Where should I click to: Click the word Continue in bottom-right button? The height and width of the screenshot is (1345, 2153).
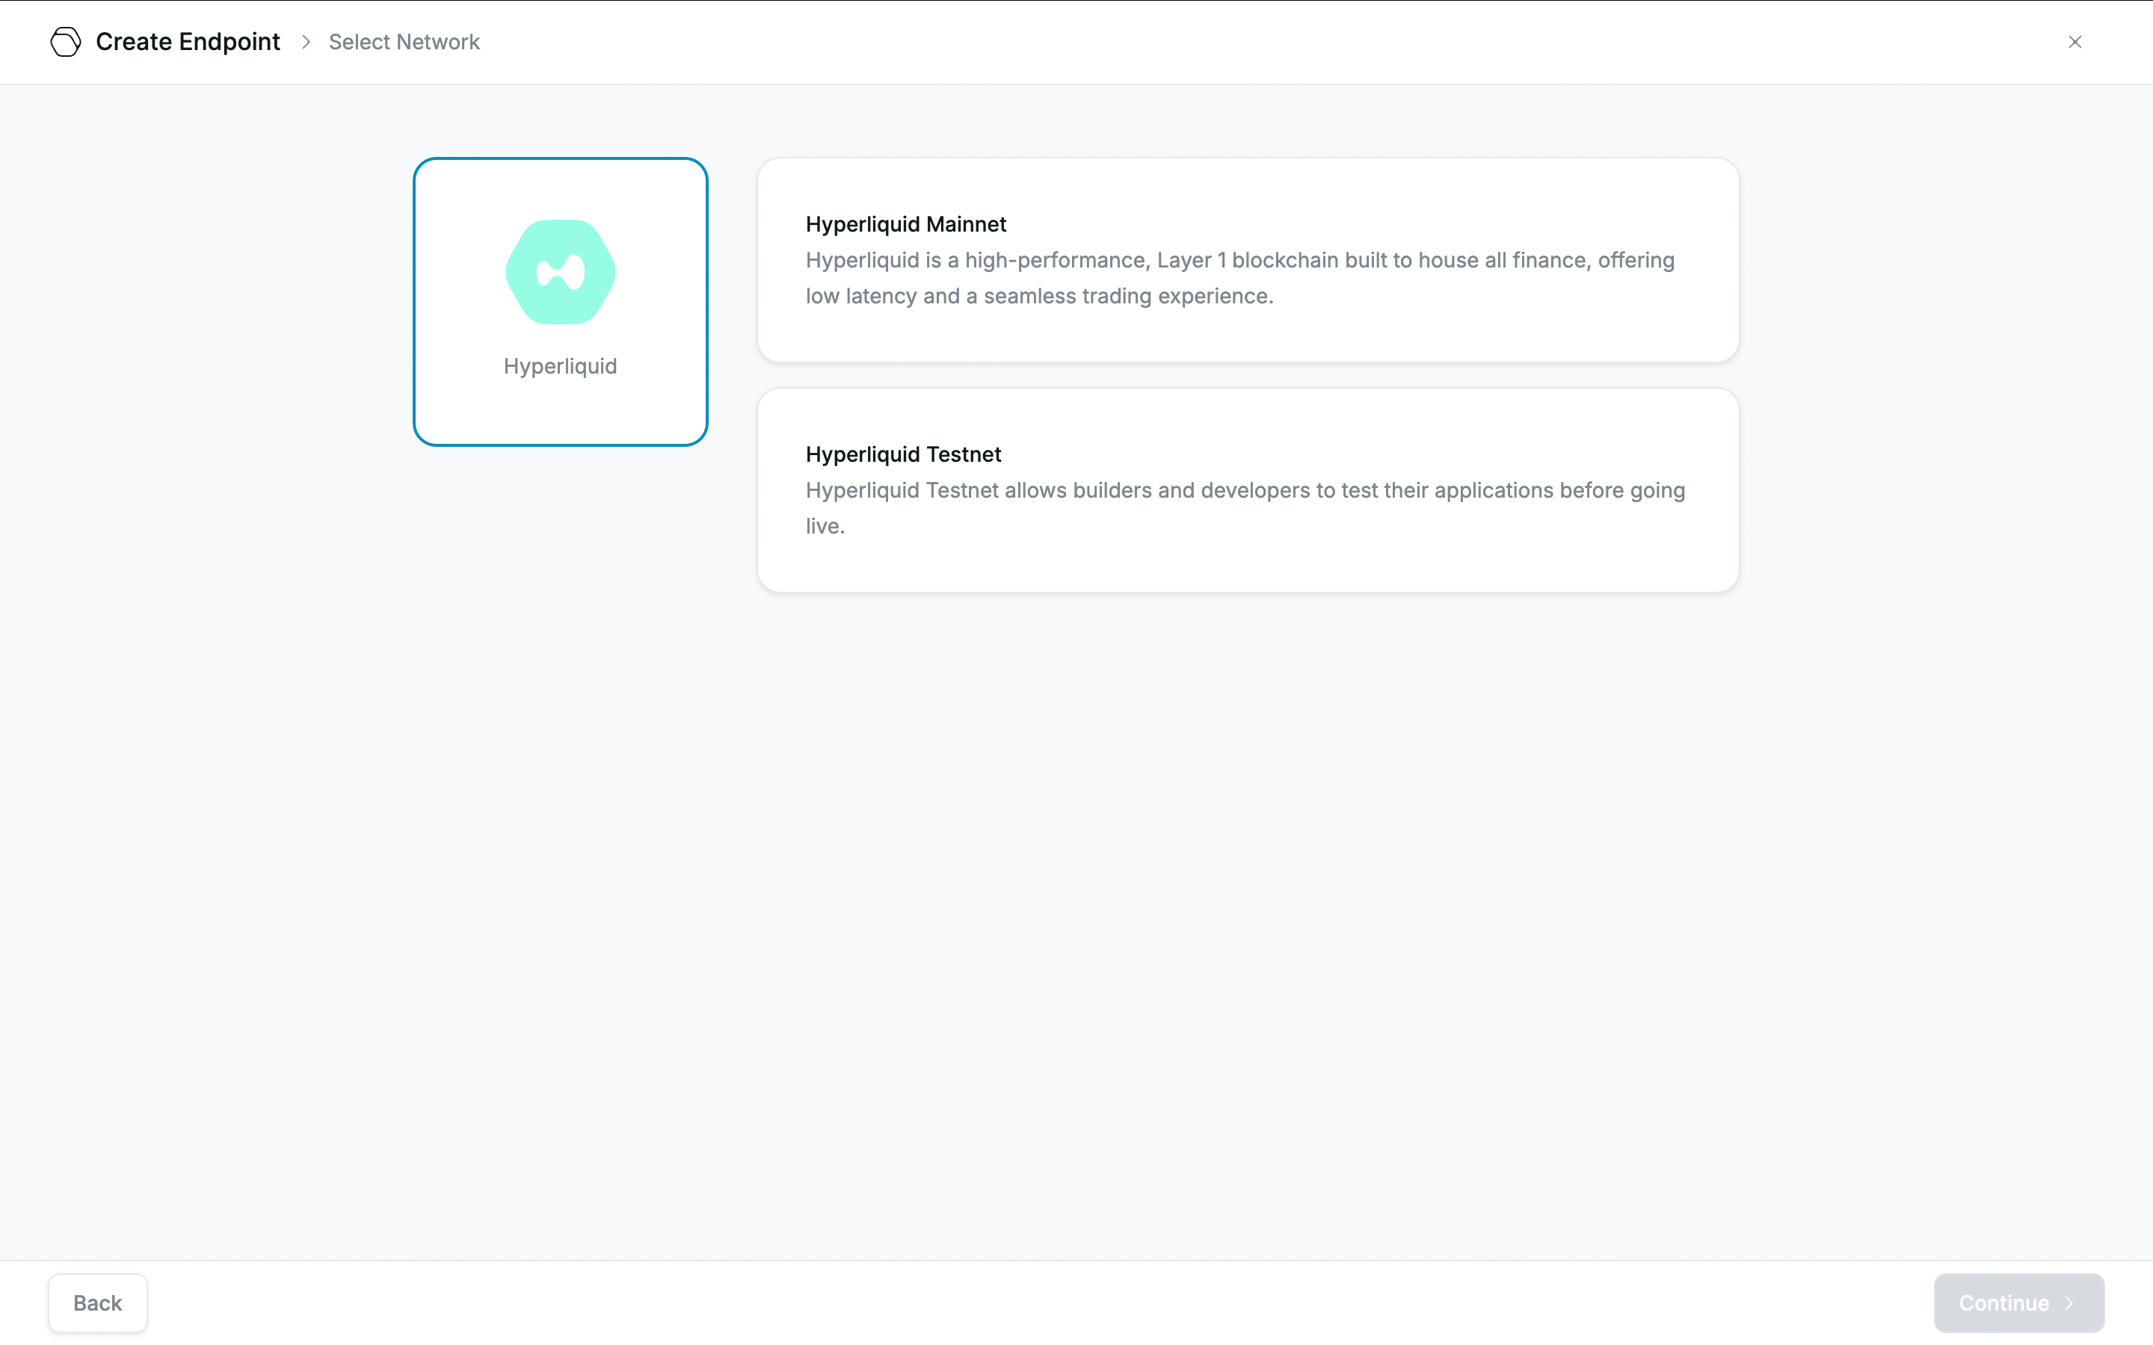2003,1303
